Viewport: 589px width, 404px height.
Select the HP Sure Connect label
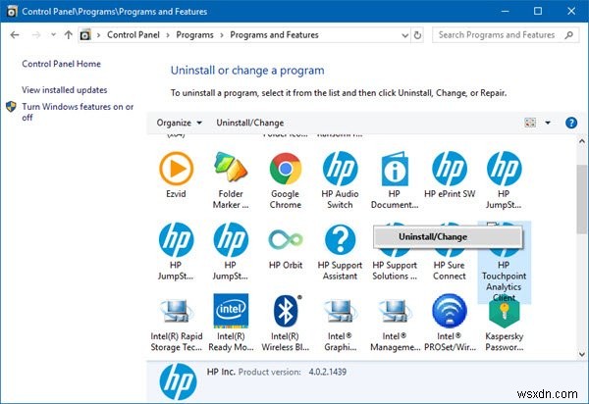[450, 271]
